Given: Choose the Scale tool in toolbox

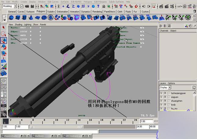Looking at the screenshot, I should (4, 54).
